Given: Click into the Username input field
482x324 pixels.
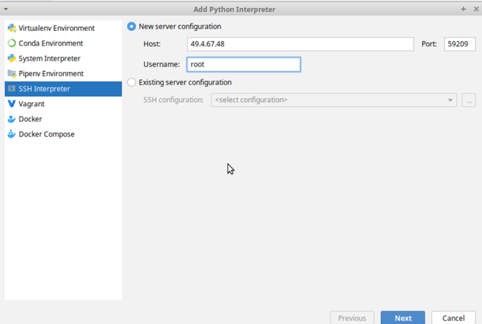Looking at the screenshot, I should (x=244, y=65).
